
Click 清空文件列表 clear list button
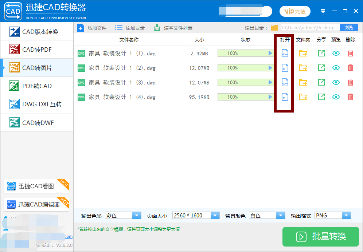tap(173, 28)
